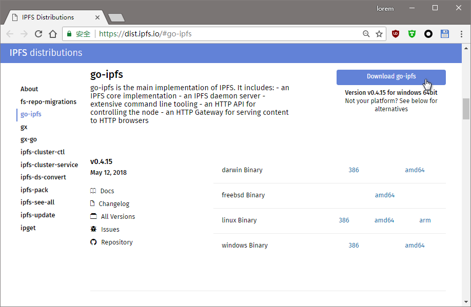The width and height of the screenshot is (471, 307).
Task: Click the v0.4.15 version label
Action: tap(101, 161)
